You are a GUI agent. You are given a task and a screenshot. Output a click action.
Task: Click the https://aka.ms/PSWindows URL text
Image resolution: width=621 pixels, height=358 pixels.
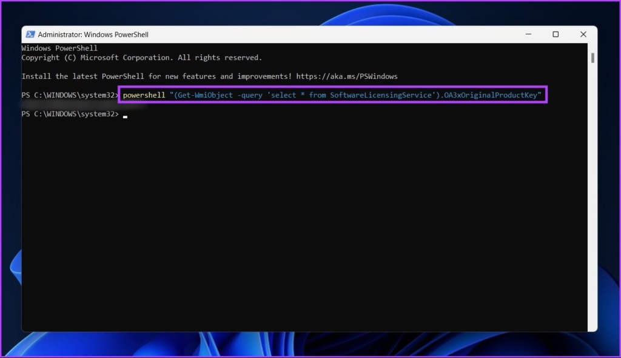(346, 76)
